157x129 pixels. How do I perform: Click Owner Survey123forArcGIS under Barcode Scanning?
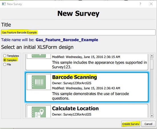pos(72,83)
